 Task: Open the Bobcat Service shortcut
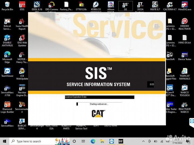tap(7, 24)
